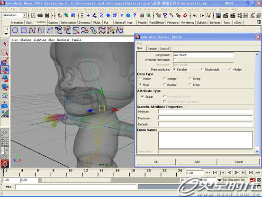262x197 pixels.
Task: Choose Enum data type
Action: click(x=190, y=84)
